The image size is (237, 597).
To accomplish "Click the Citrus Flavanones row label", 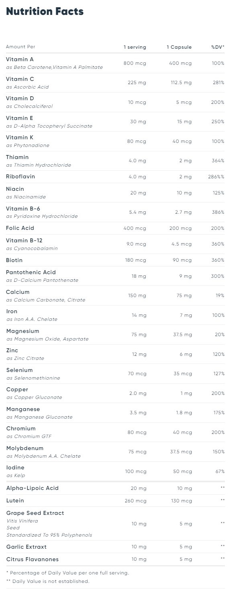I will point(33,559).
